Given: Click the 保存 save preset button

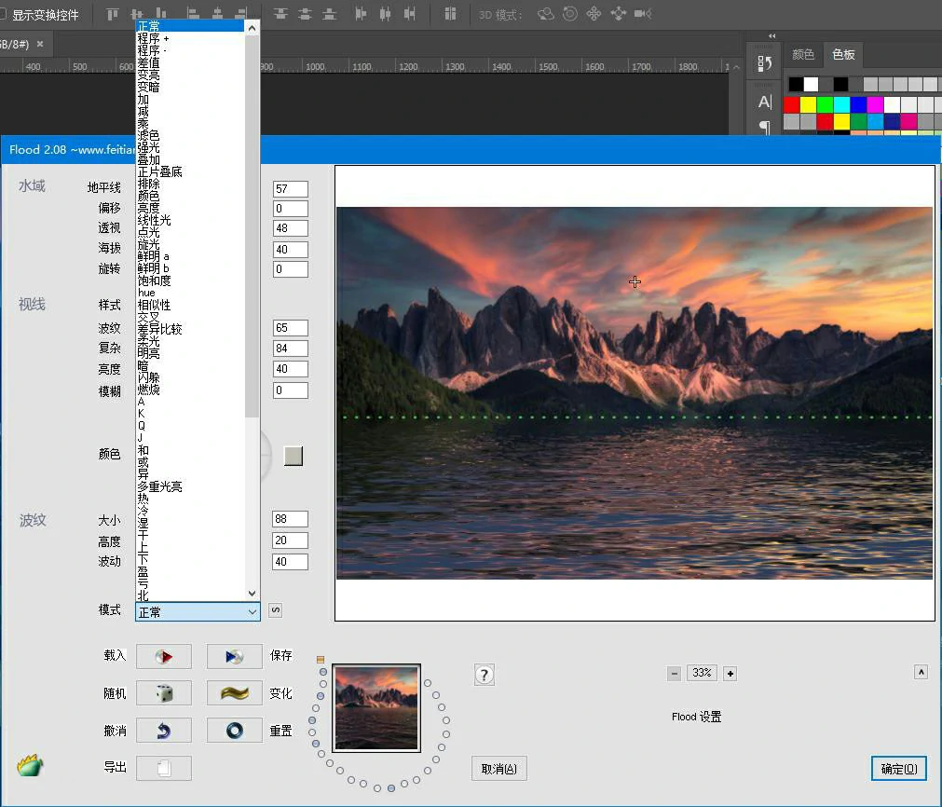Looking at the screenshot, I should [234, 657].
